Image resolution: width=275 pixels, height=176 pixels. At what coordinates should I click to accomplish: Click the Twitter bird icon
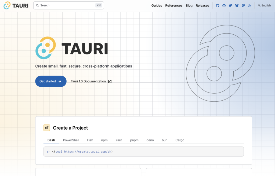pyautogui.click(x=230, y=5)
